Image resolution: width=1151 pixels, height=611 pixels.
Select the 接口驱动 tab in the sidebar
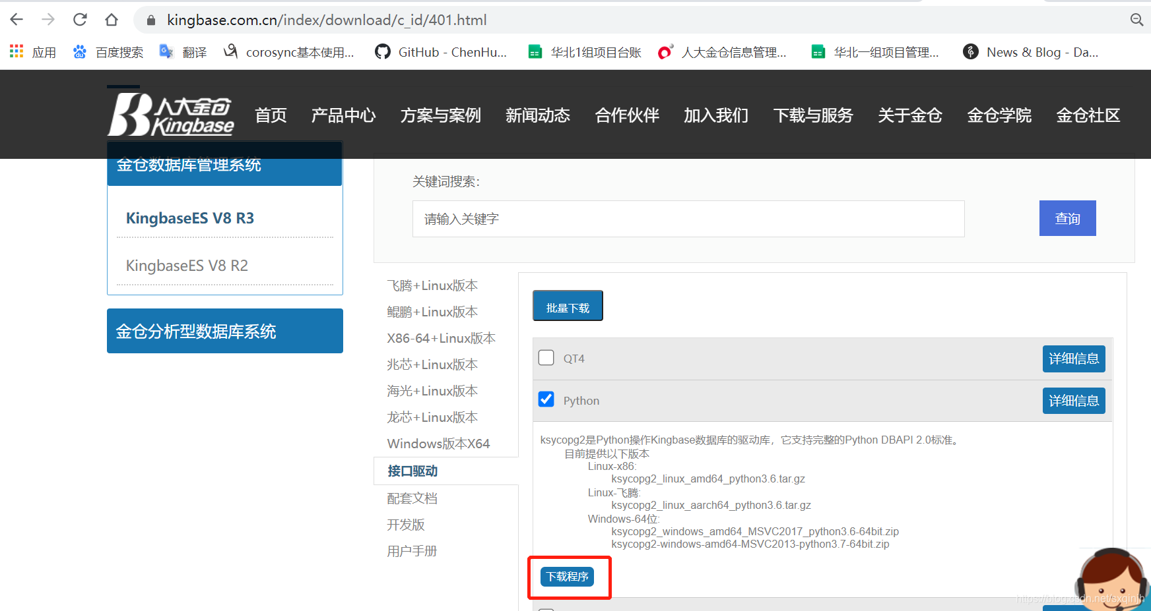412,471
